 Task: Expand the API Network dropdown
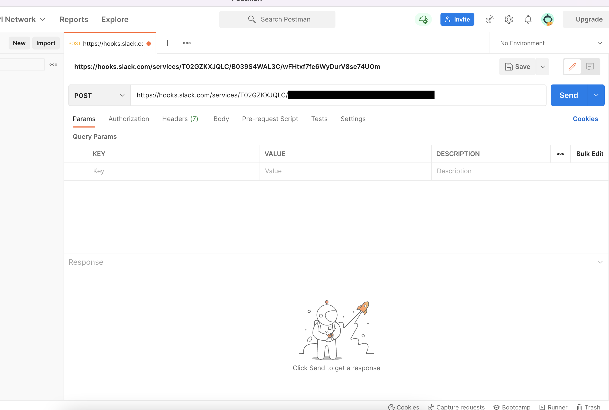(x=23, y=19)
